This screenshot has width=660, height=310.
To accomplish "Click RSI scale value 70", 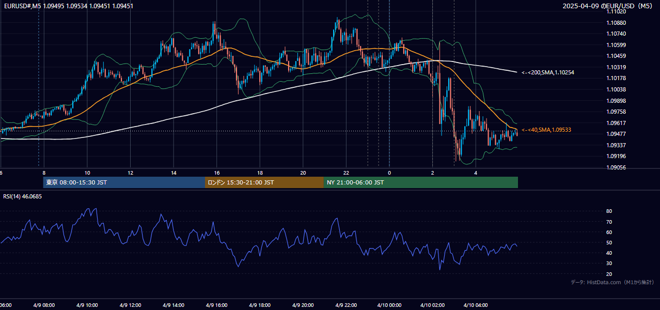I will (609, 222).
